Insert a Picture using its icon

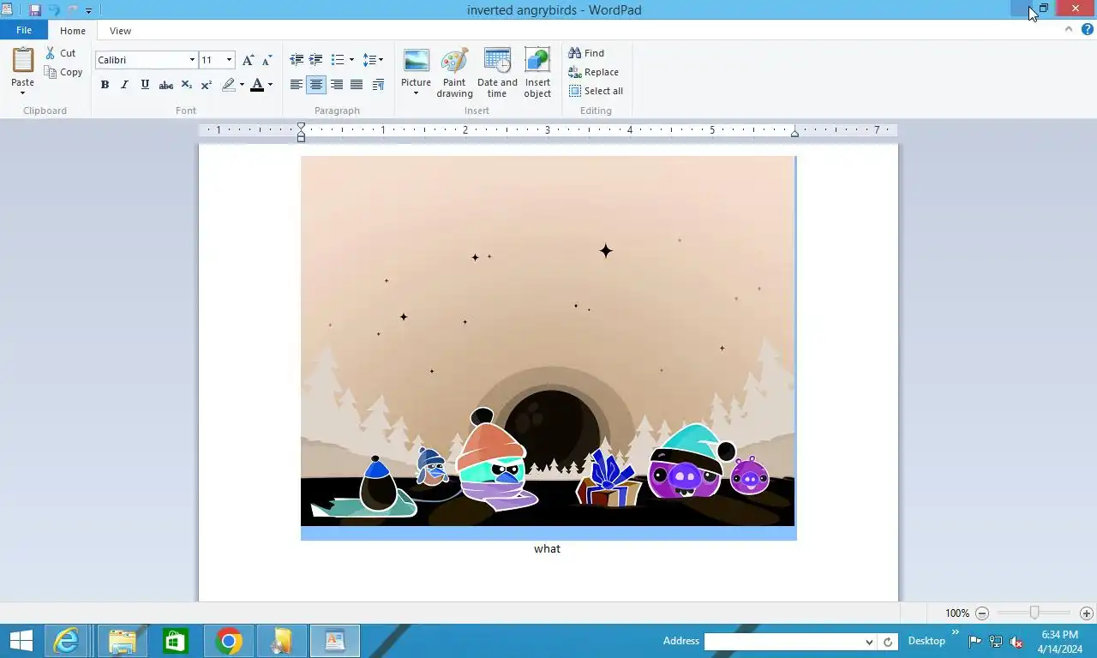tap(416, 61)
